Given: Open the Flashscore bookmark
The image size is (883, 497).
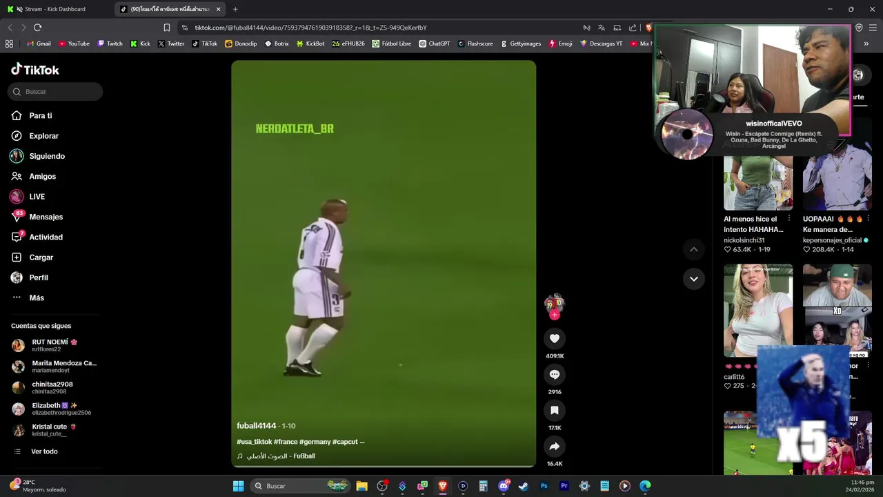Looking at the screenshot, I should [x=475, y=43].
